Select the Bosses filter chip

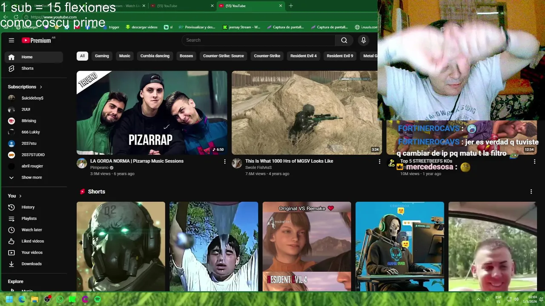pos(186,56)
